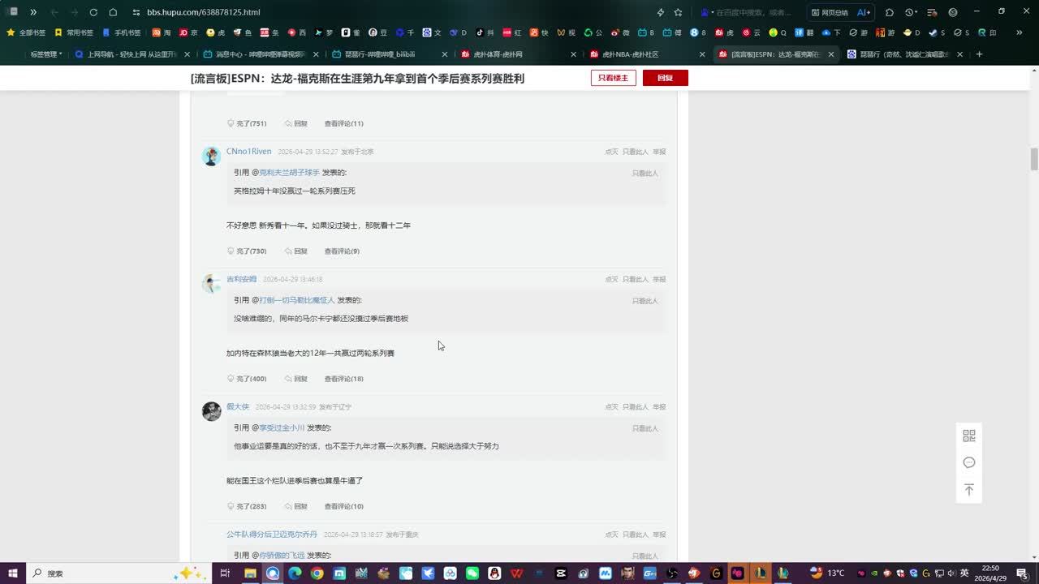This screenshot has width=1039, height=584.
Task: Click the Baidu search input field
Action: (751, 12)
